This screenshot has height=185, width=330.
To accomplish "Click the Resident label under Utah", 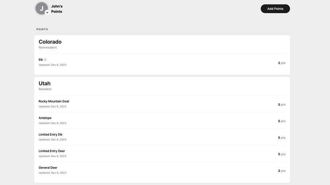I will pyautogui.click(x=45, y=89).
